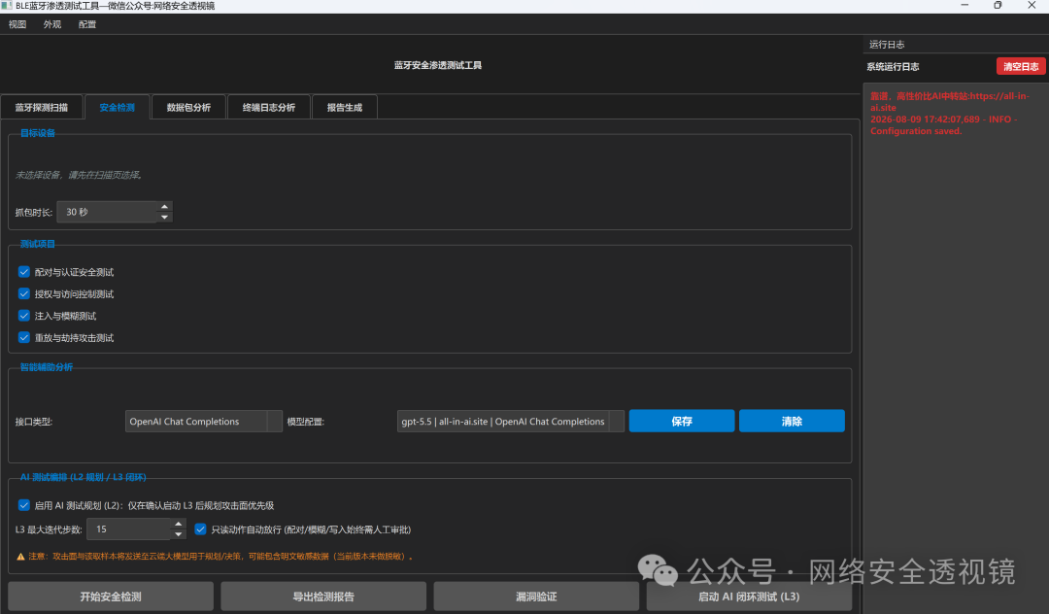Uncheck 注入与模糊测试 checkbox
Viewport: 1049px width, 614px height.
[24, 316]
